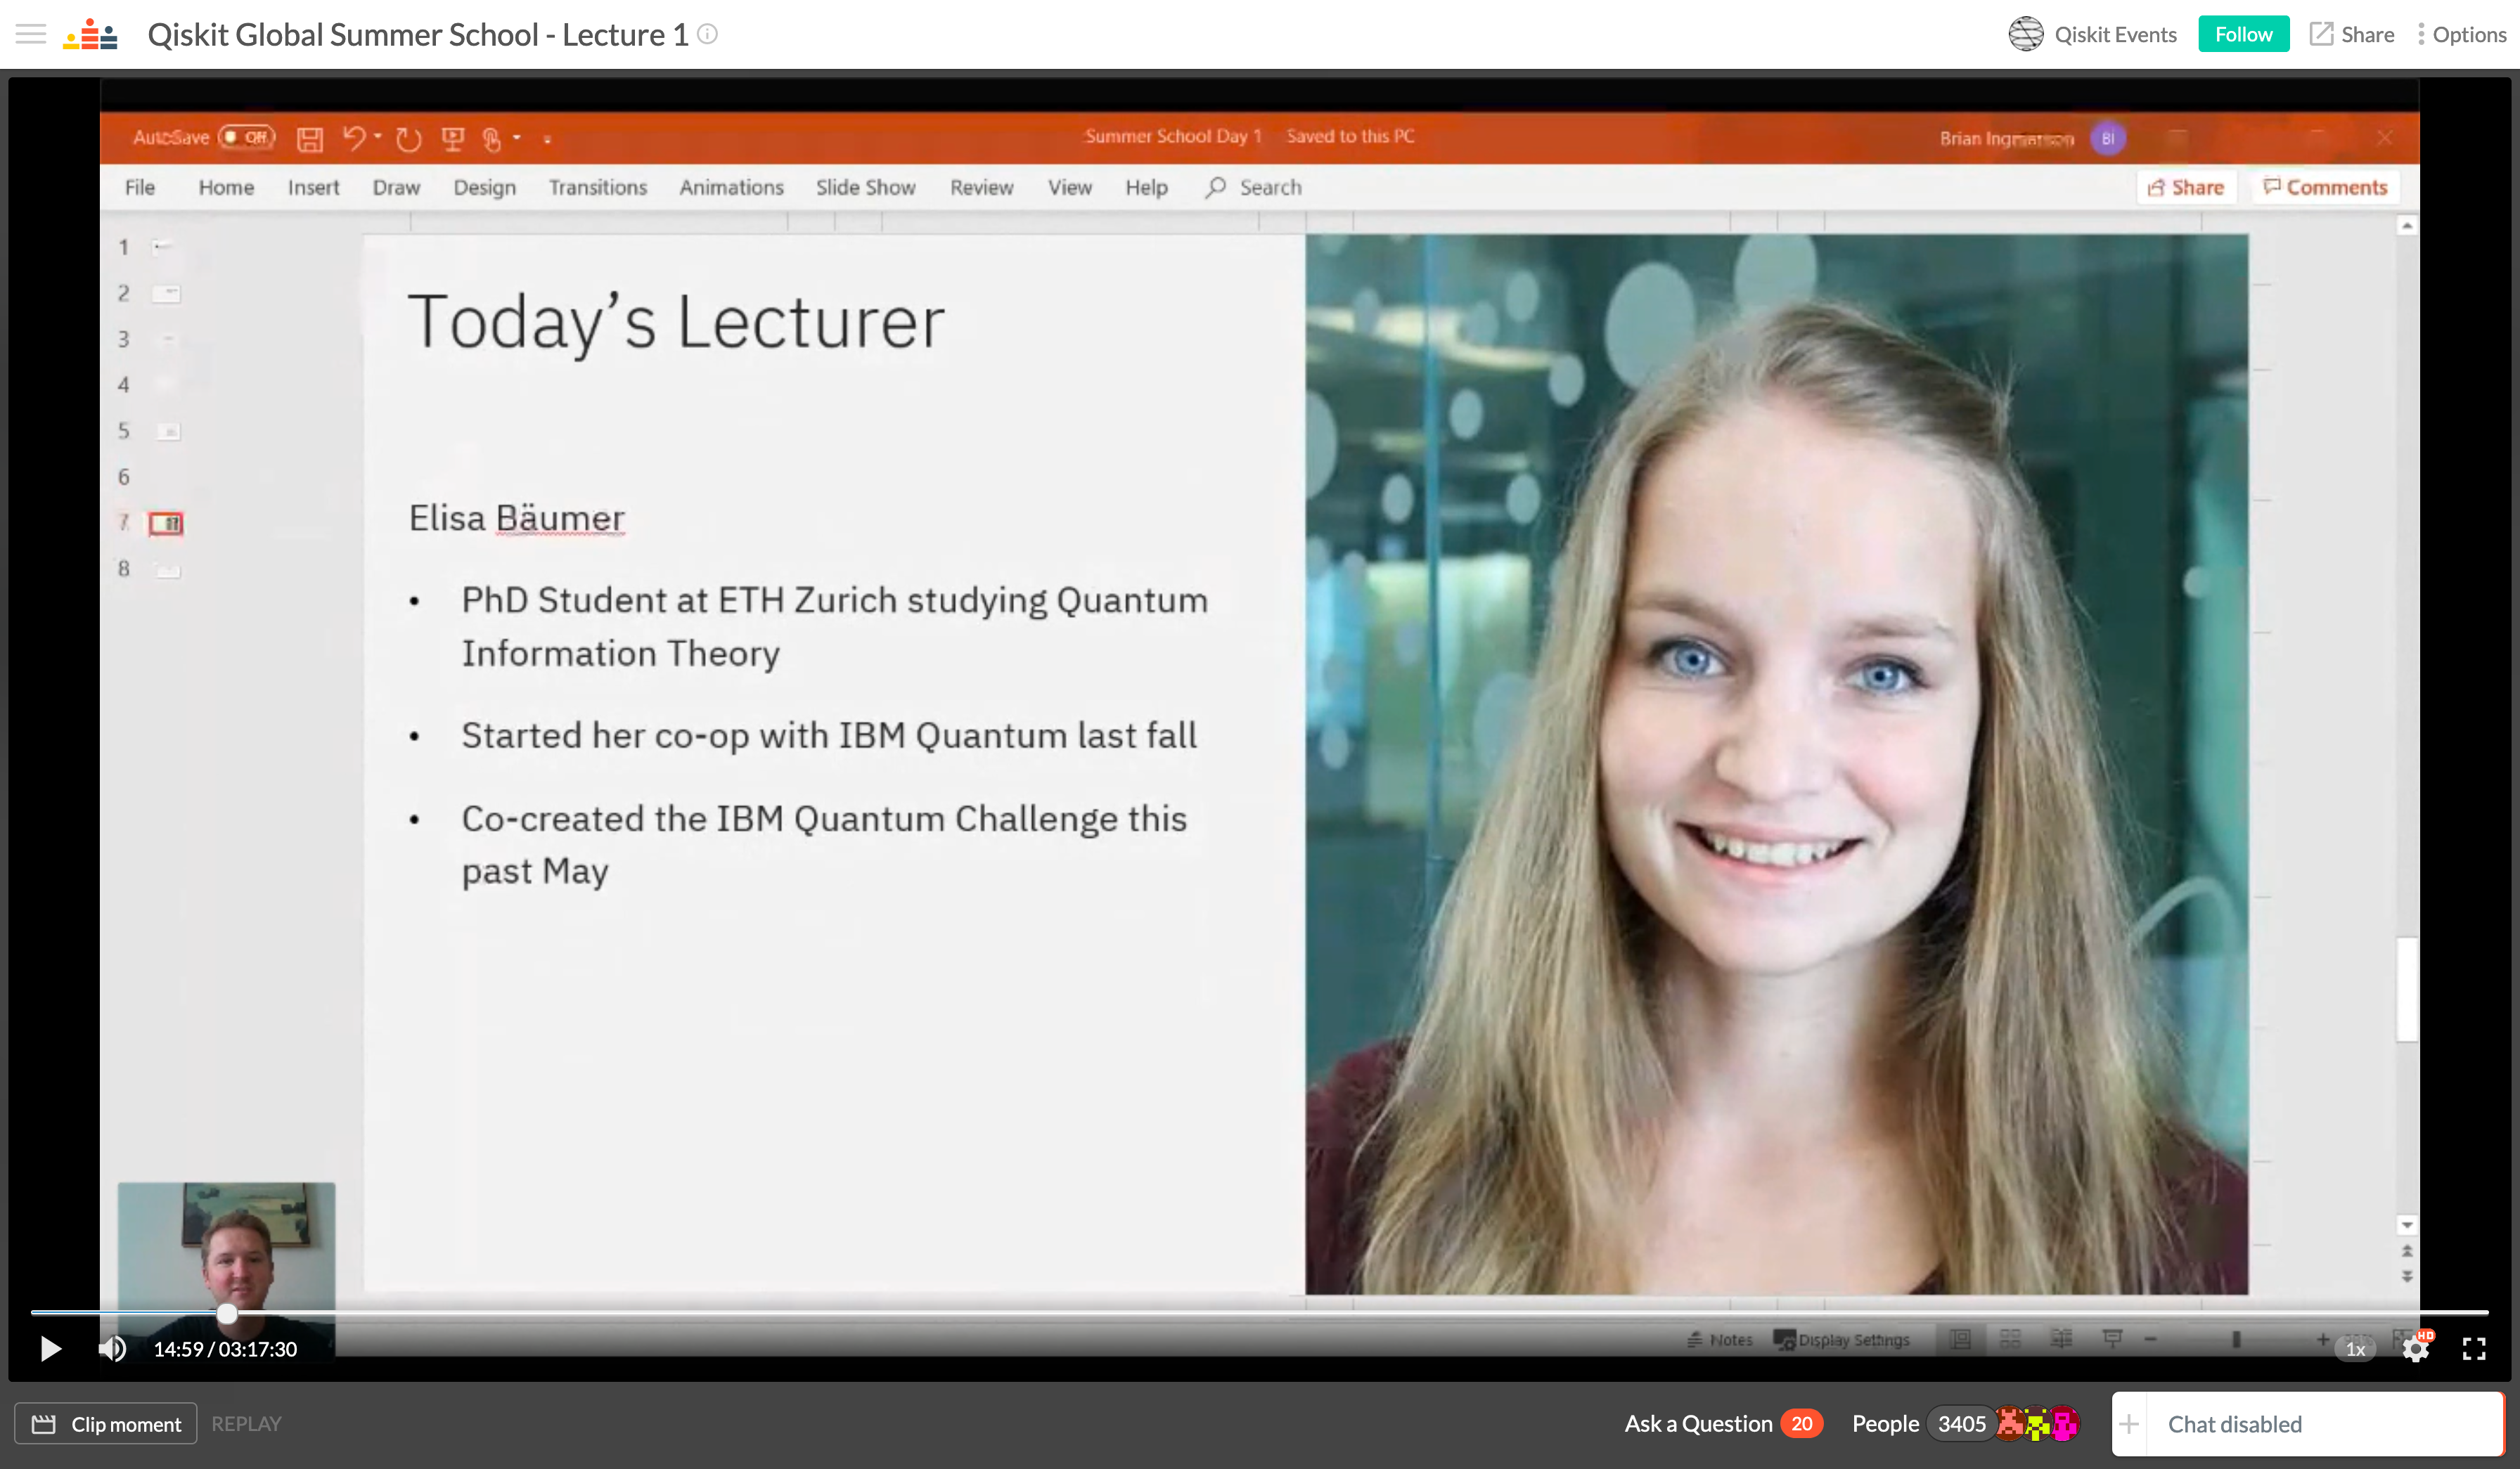Viewport: 2520px width, 1469px height.
Task: Click the PowerPoint Share button
Action: [2186, 187]
